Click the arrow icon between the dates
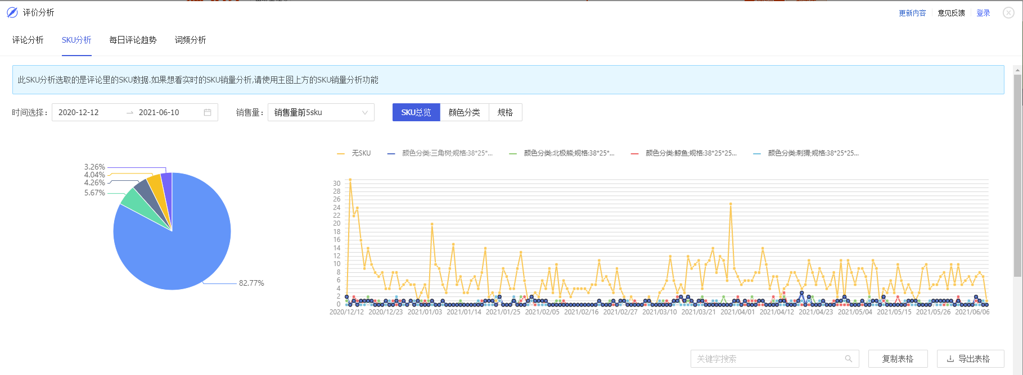This screenshot has height=375, width=1023. tap(130, 113)
